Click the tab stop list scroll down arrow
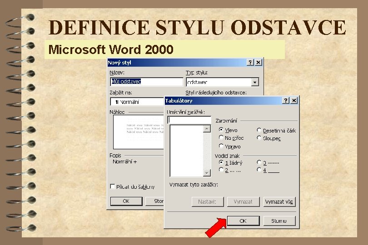 click(207, 173)
